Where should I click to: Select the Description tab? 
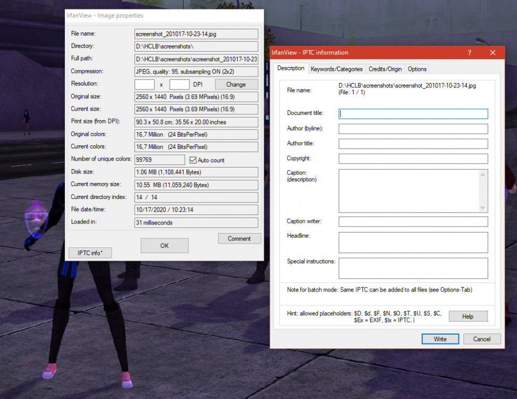pos(290,69)
